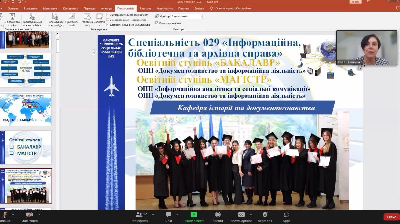
Task: Enable Використовувати хронометраж checkbox
Action: click(x=108, y=20)
